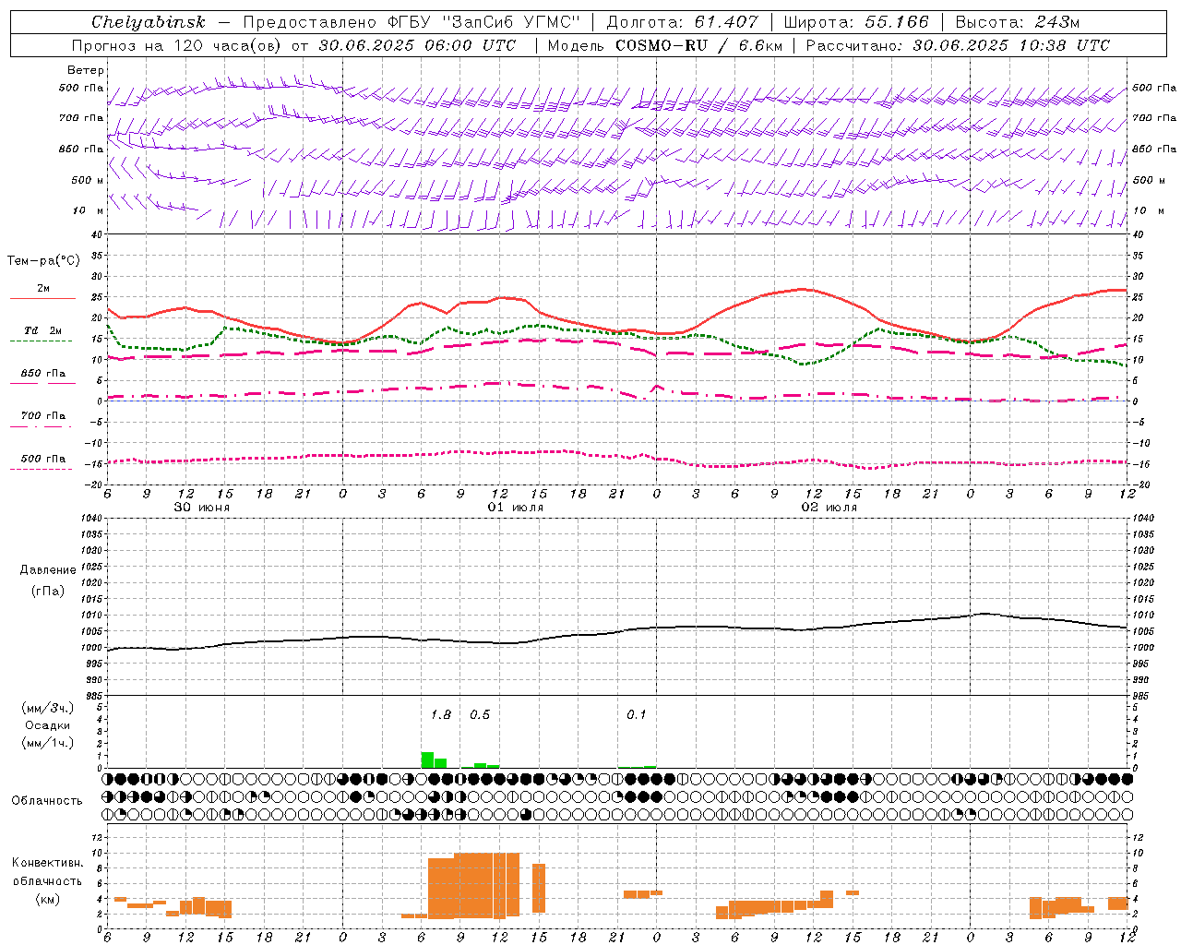Click the '500 гПа' temperature legend label

tap(42, 459)
